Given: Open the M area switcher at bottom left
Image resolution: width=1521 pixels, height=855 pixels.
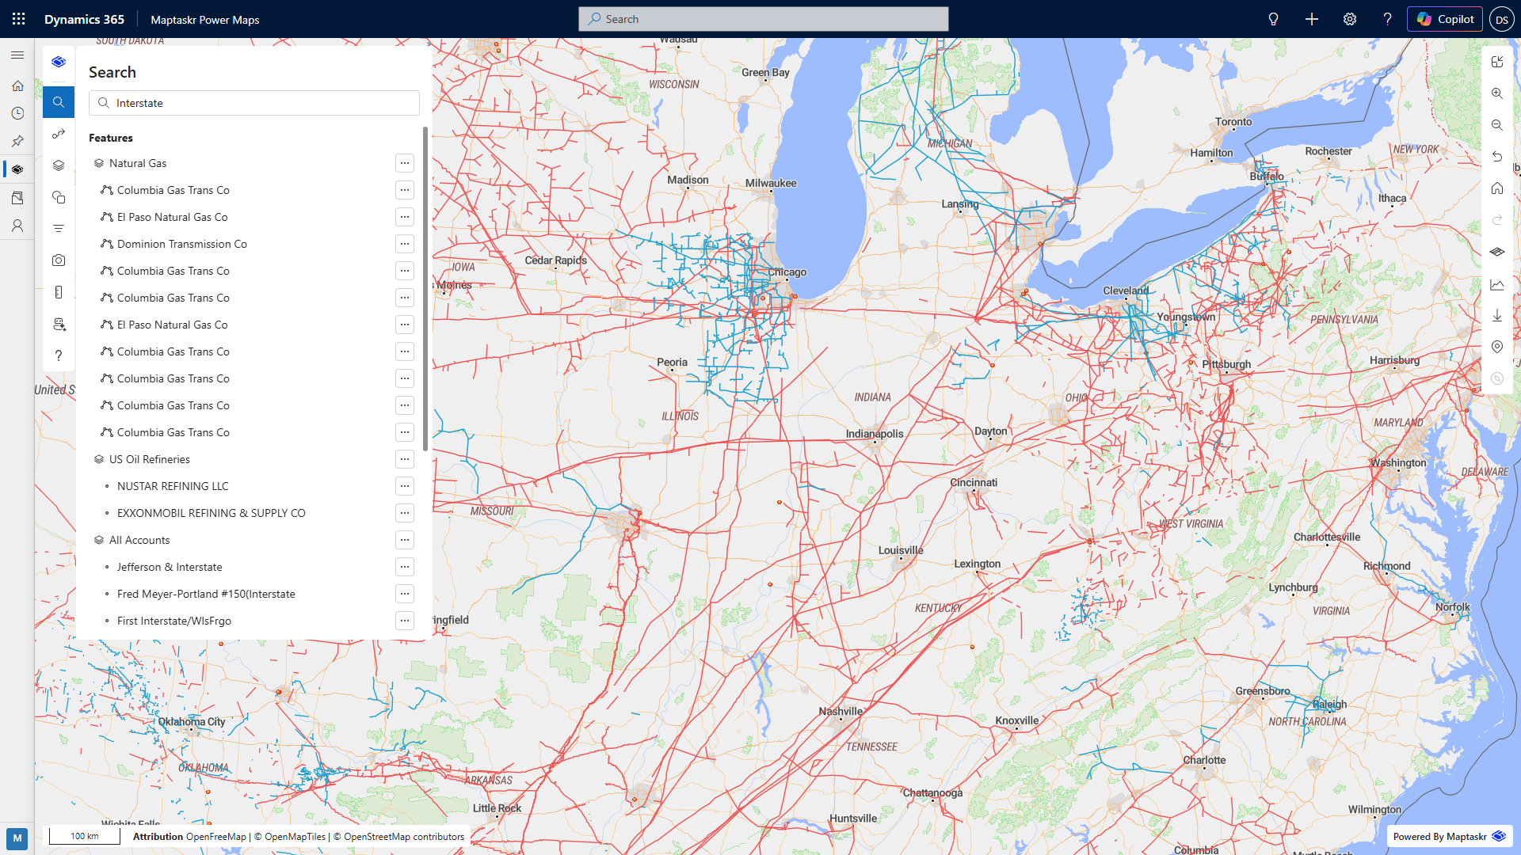Looking at the screenshot, I should pyautogui.click(x=17, y=838).
